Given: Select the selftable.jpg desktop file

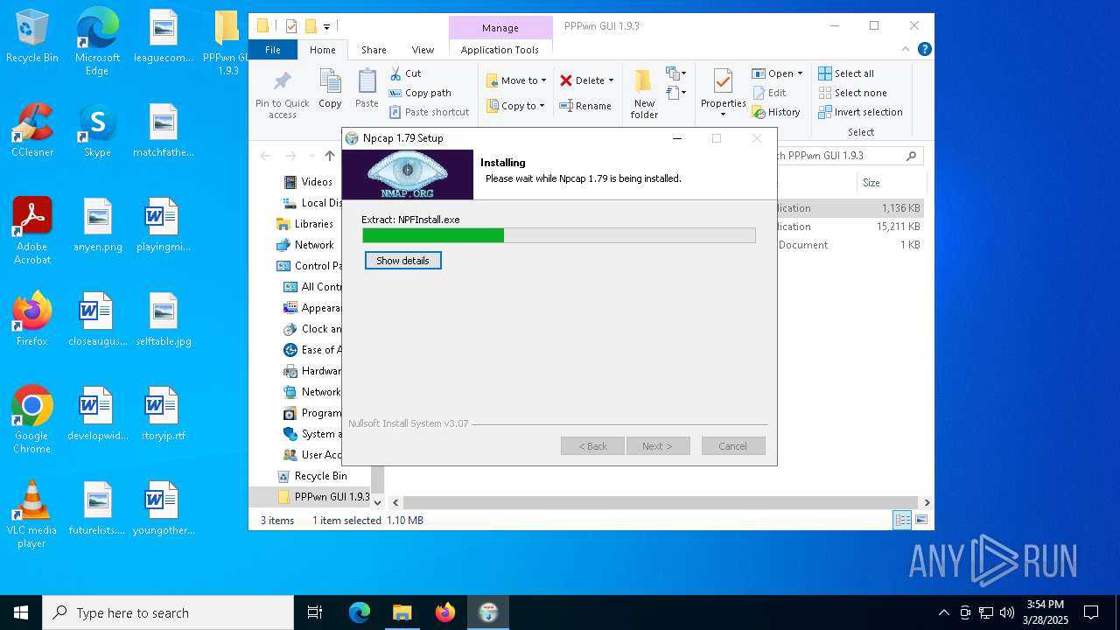Looking at the screenshot, I should click(x=164, y=320).
